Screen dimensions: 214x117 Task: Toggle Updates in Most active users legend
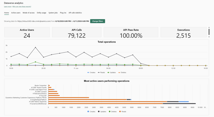102,111
